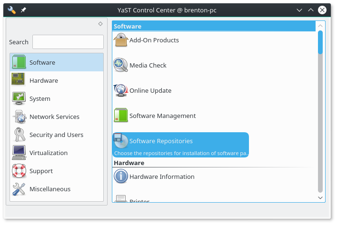Click the diamond float button of search panel

pos(100,24)
